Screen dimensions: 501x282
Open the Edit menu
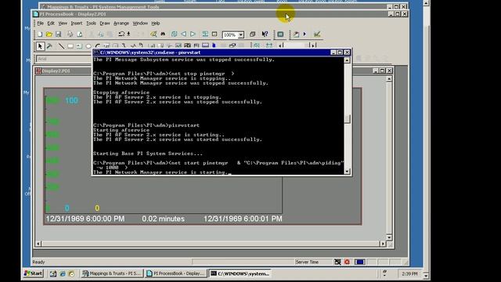(51, 23)
